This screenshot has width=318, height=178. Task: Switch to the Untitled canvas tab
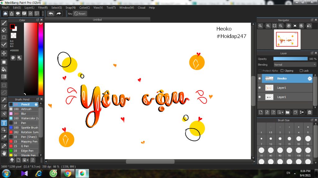[97, 20]
